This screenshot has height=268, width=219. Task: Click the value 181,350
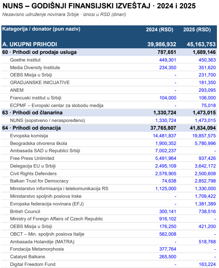207,82
